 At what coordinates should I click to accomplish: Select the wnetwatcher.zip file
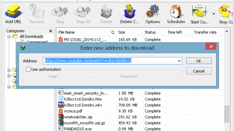tap(140, 117)
